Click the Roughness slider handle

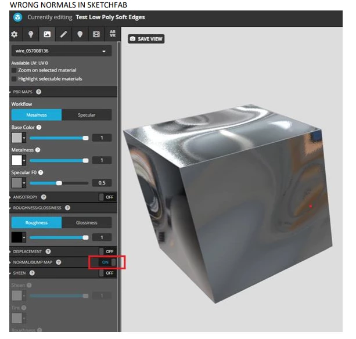point(85,238)
